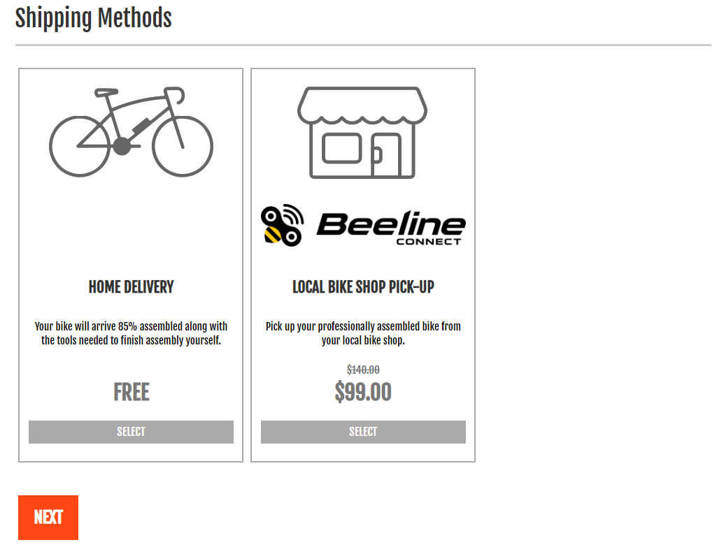Click the bicycle icon for Home Delivery
Screen dimensions: 717x547
131,131
